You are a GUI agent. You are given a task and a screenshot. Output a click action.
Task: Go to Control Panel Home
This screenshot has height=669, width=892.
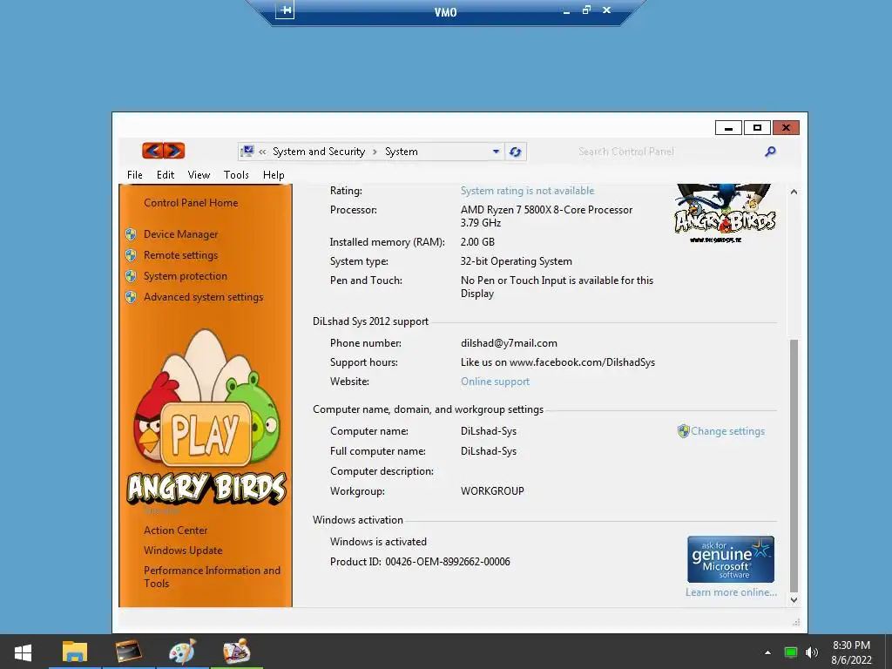[191, 203]
